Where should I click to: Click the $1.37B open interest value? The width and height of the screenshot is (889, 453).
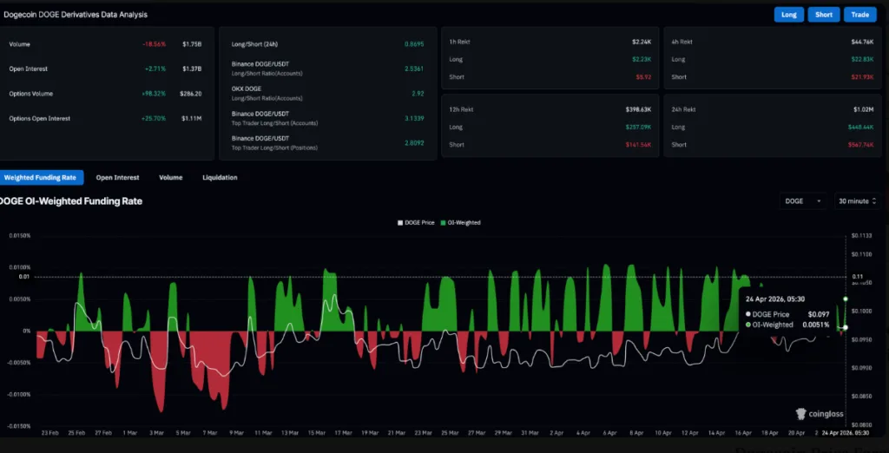(x=192, y=69)
